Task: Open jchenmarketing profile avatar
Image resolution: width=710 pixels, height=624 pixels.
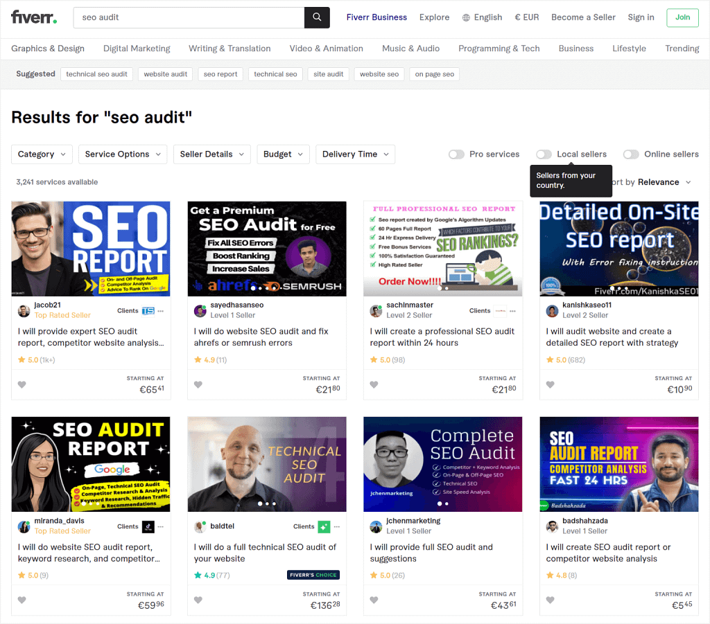Action: click(376, 526)
